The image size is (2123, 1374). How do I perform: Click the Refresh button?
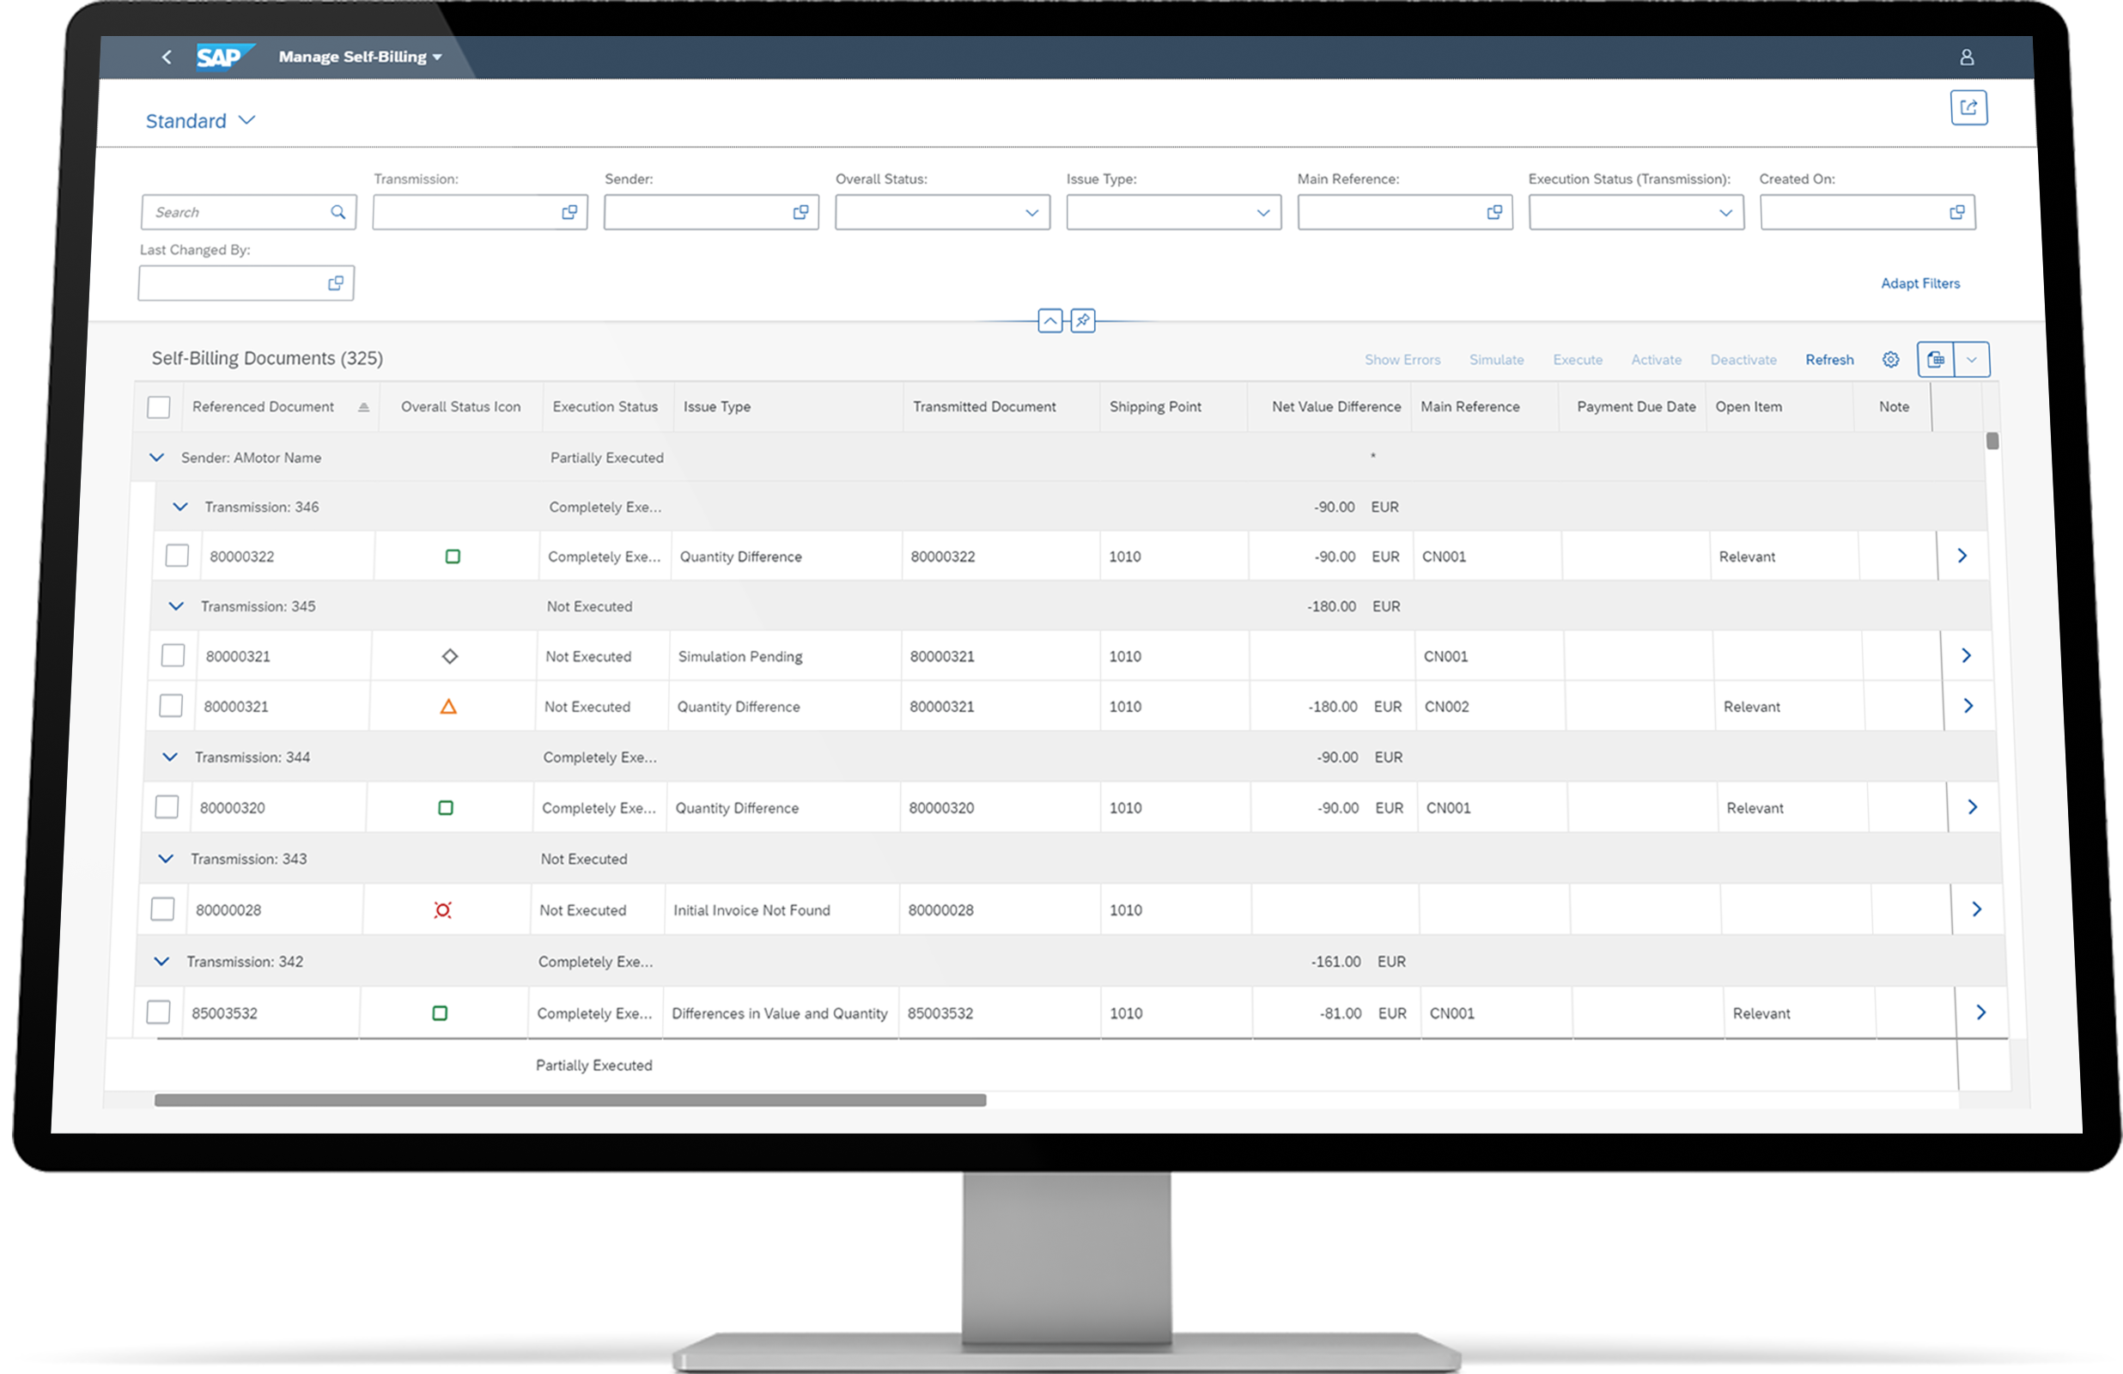point(1828,359)
